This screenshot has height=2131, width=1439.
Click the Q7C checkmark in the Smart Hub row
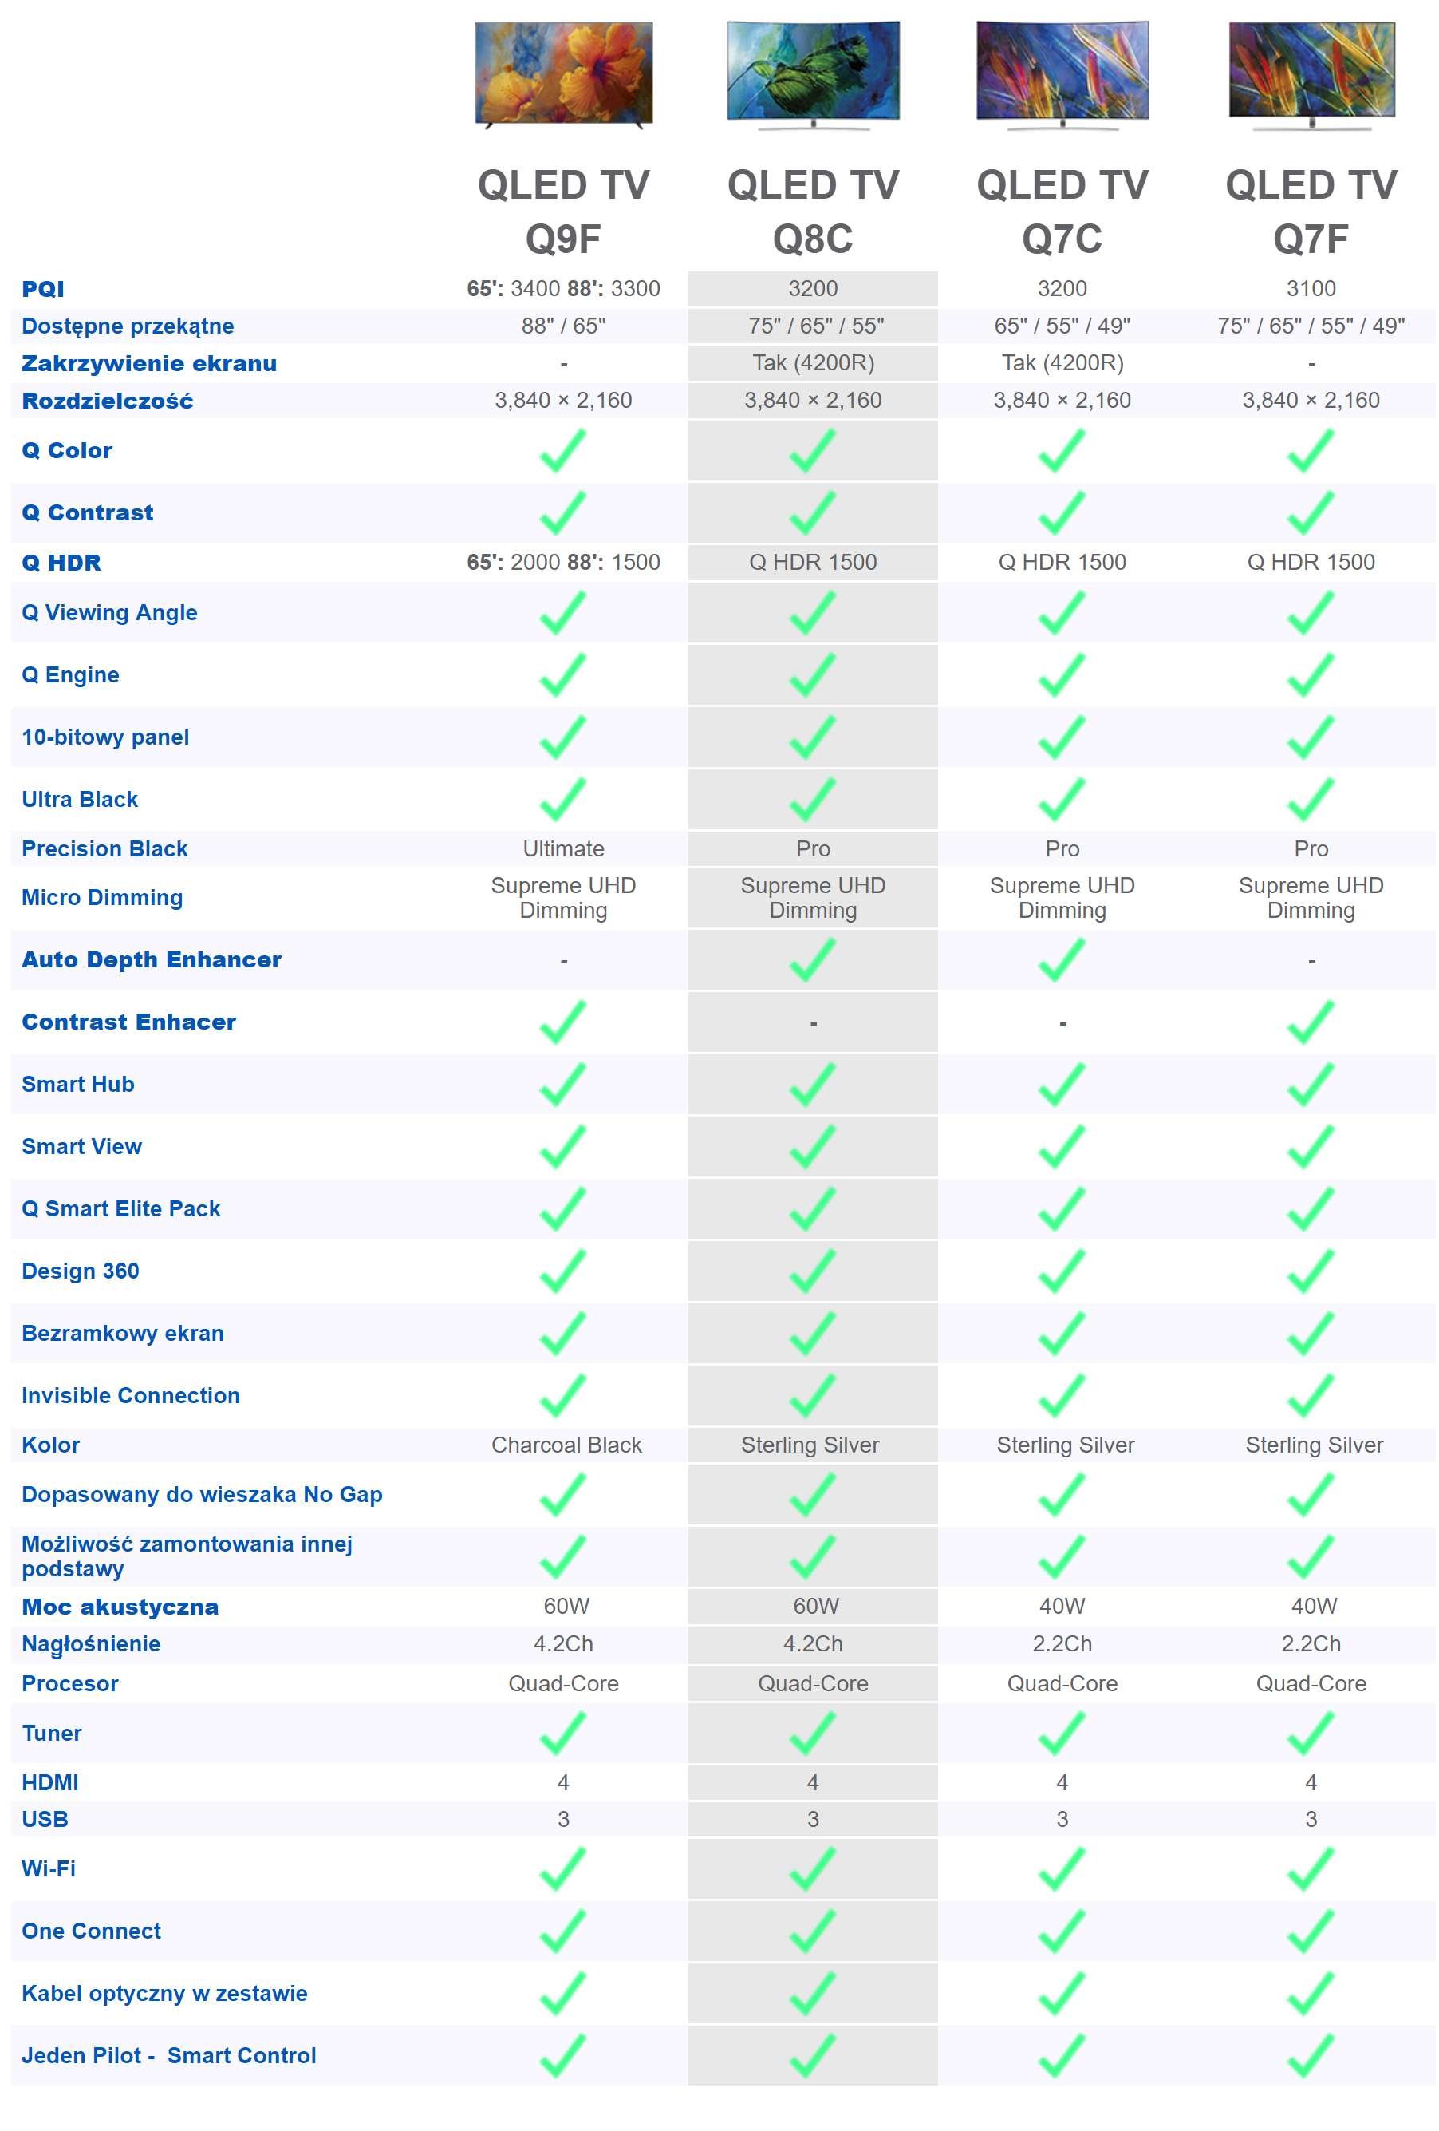click(x=1062, y=1085)
